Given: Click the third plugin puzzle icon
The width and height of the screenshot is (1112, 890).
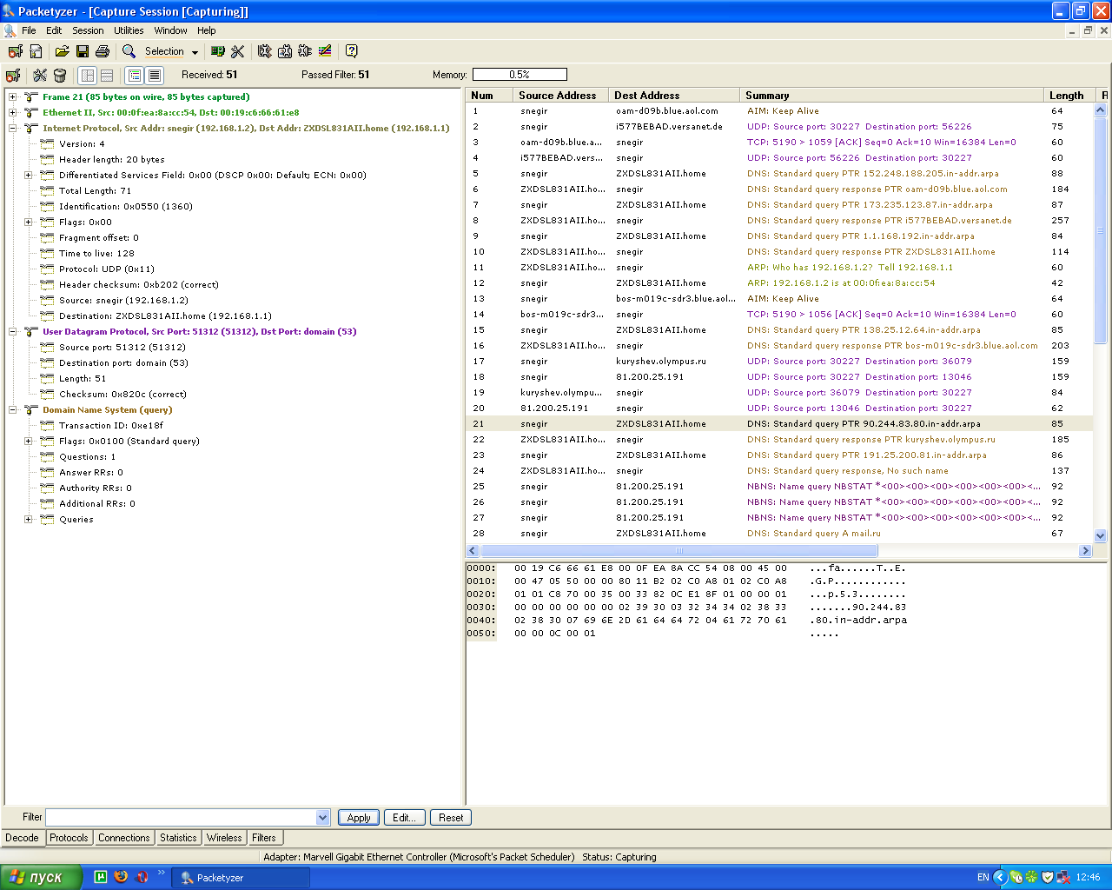Looking at the screenshot, I should [x=304, y=51].
